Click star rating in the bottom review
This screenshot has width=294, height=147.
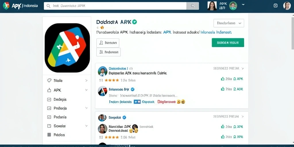coord(112,137)
